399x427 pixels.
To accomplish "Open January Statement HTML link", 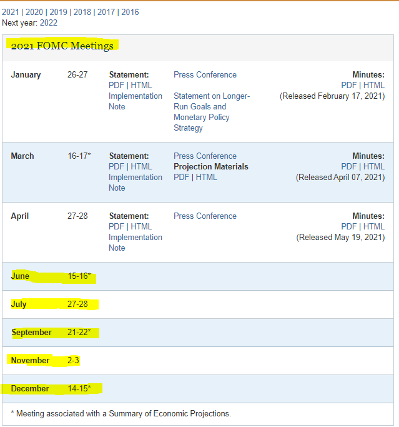I will 141,85.
